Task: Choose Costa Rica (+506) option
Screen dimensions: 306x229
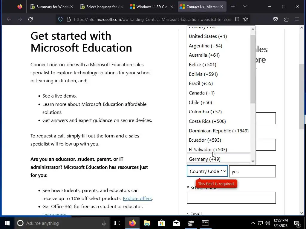Action: click(x=218, y=121)
